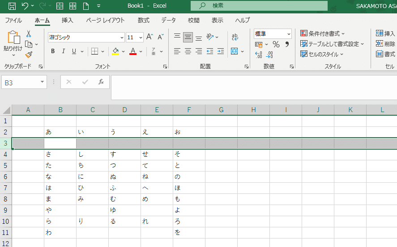Cut selection with the scissors icon
This screenshot has height=247, width=397.
tap(29, 33)
